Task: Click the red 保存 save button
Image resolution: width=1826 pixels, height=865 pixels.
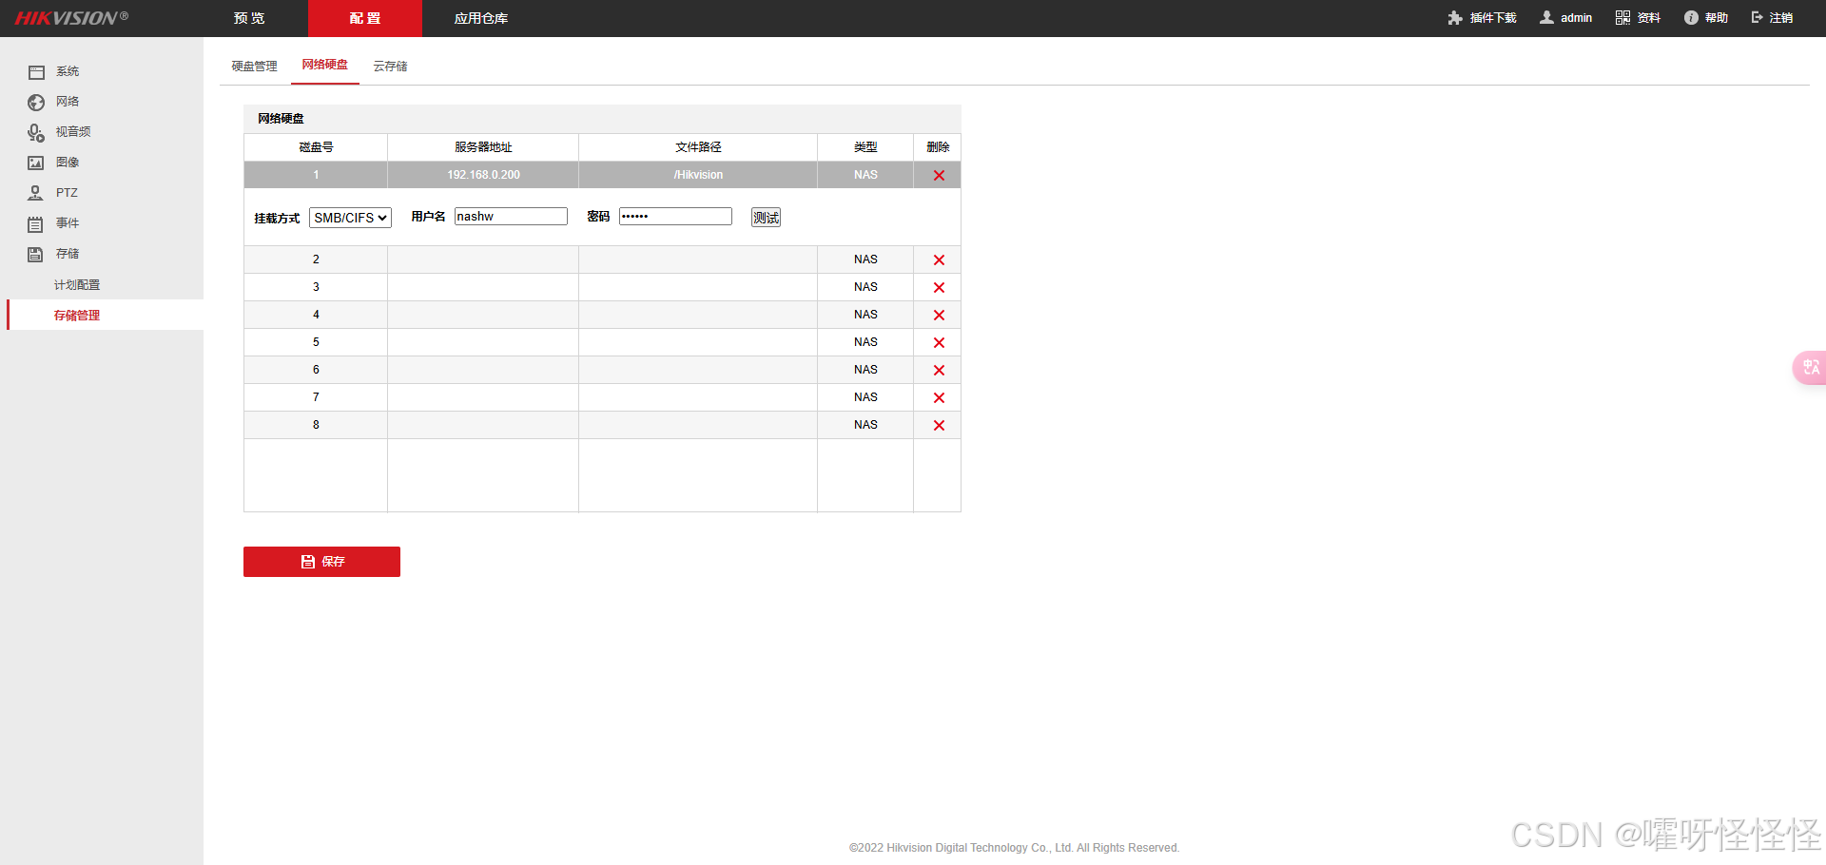Action: pyautogui.click(x=321, y=562)
